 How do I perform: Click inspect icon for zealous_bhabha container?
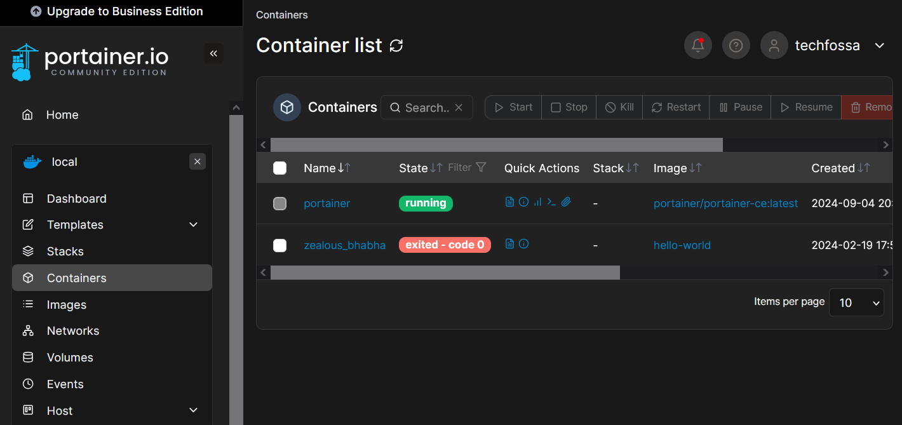coord(523,243)
